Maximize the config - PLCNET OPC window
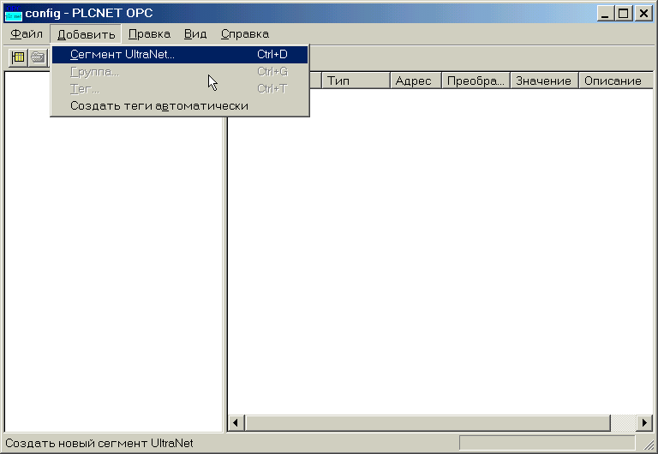 coord(624,14)
